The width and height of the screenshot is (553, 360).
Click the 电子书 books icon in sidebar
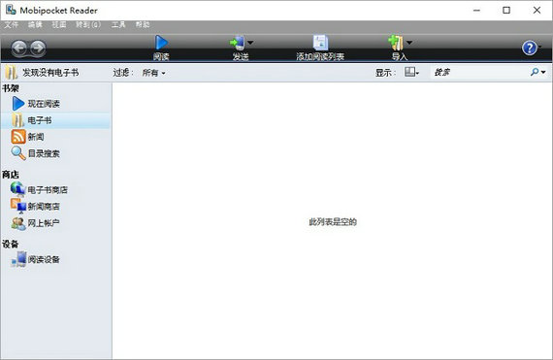click(17, 120)
